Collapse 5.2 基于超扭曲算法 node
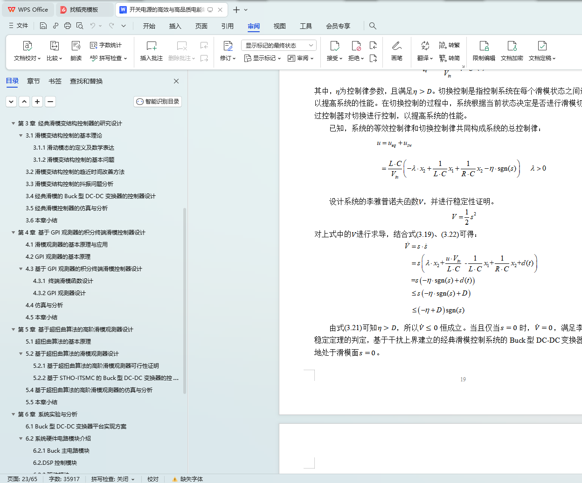This screenshot has width=582, height=483. point(21,354)
